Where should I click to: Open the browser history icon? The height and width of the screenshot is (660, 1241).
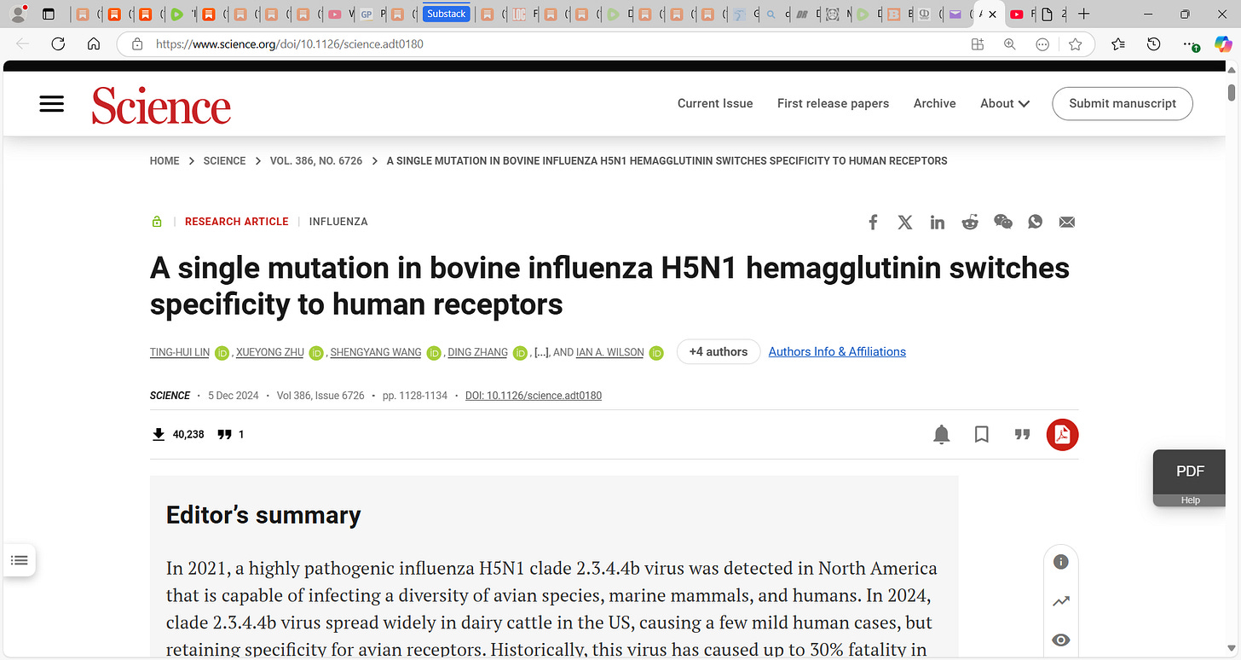point(1153,44)
